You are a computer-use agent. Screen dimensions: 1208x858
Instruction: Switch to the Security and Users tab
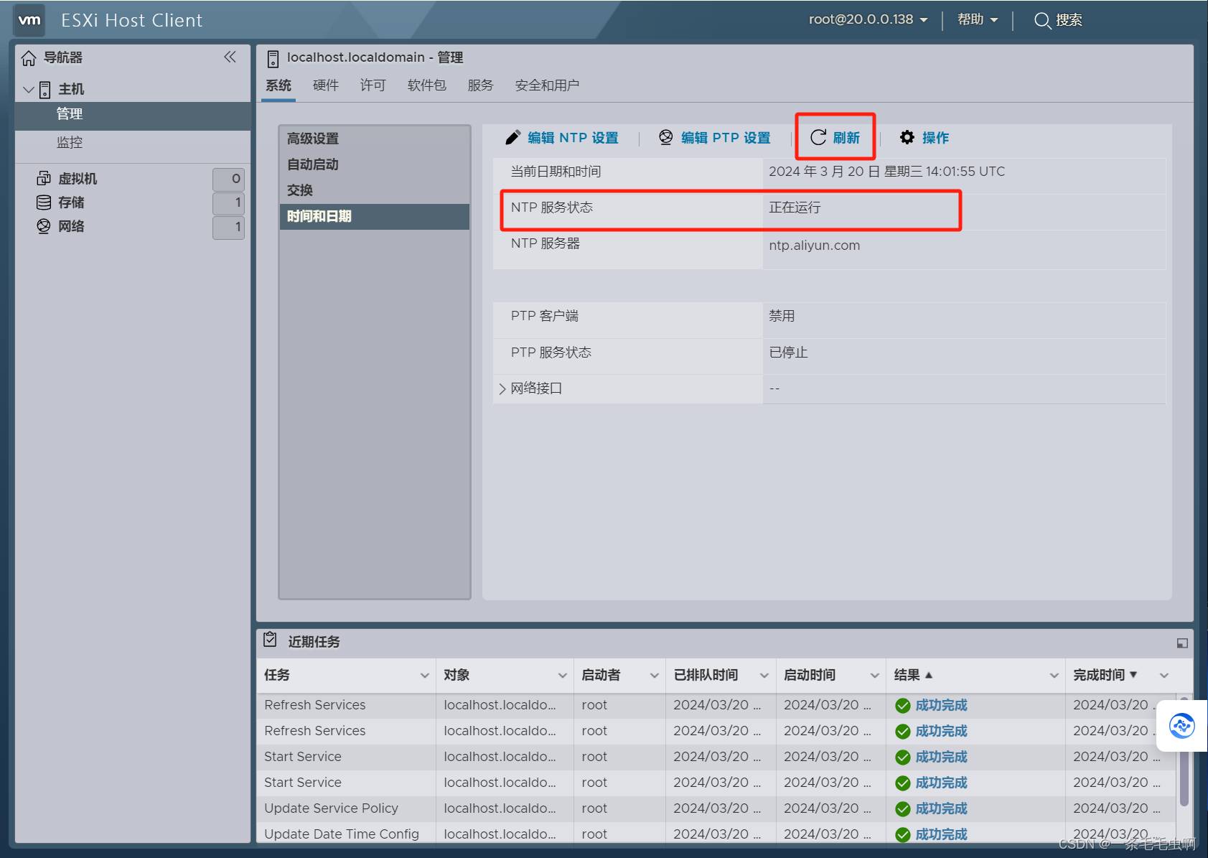pyautogui.click(x=546, y=85)
